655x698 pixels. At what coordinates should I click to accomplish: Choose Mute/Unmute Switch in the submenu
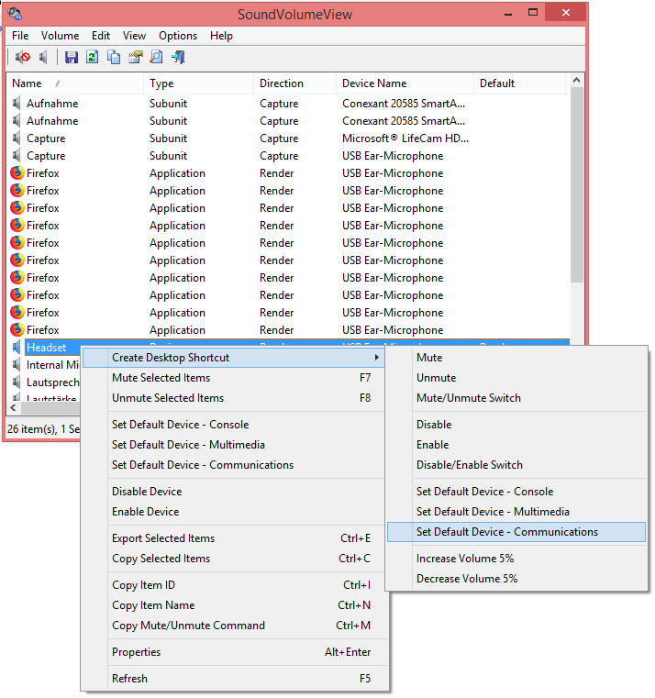pyautogui.click(x=468, y=398)
